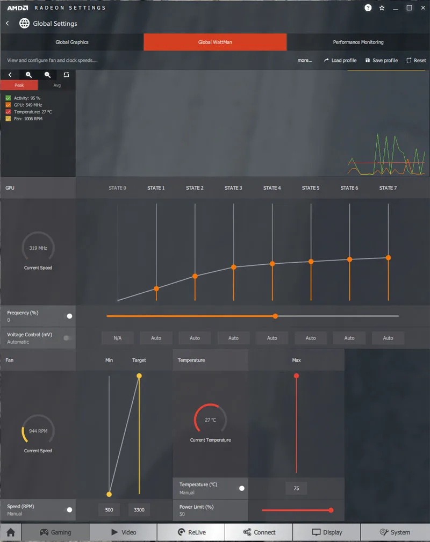Image resolution: width=430 pixels, height=542 pixels.
Task: Toggle the Activity checkbox in graph legend
Action: pyautogui.click(x=8, y=98)
